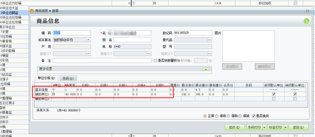Close the 商品信息 dialog window
This screenshot has width=315, height=137.
307,11
